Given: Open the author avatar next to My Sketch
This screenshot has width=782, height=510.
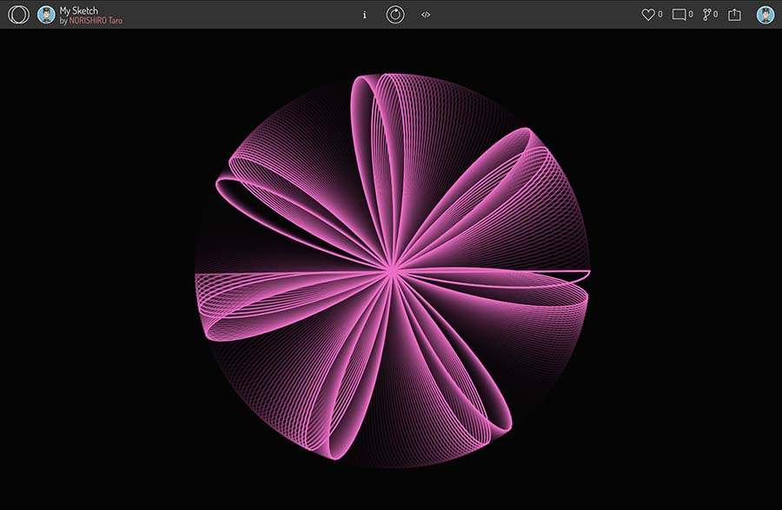Looking at the screenshot, I should (x=46, y=15).
